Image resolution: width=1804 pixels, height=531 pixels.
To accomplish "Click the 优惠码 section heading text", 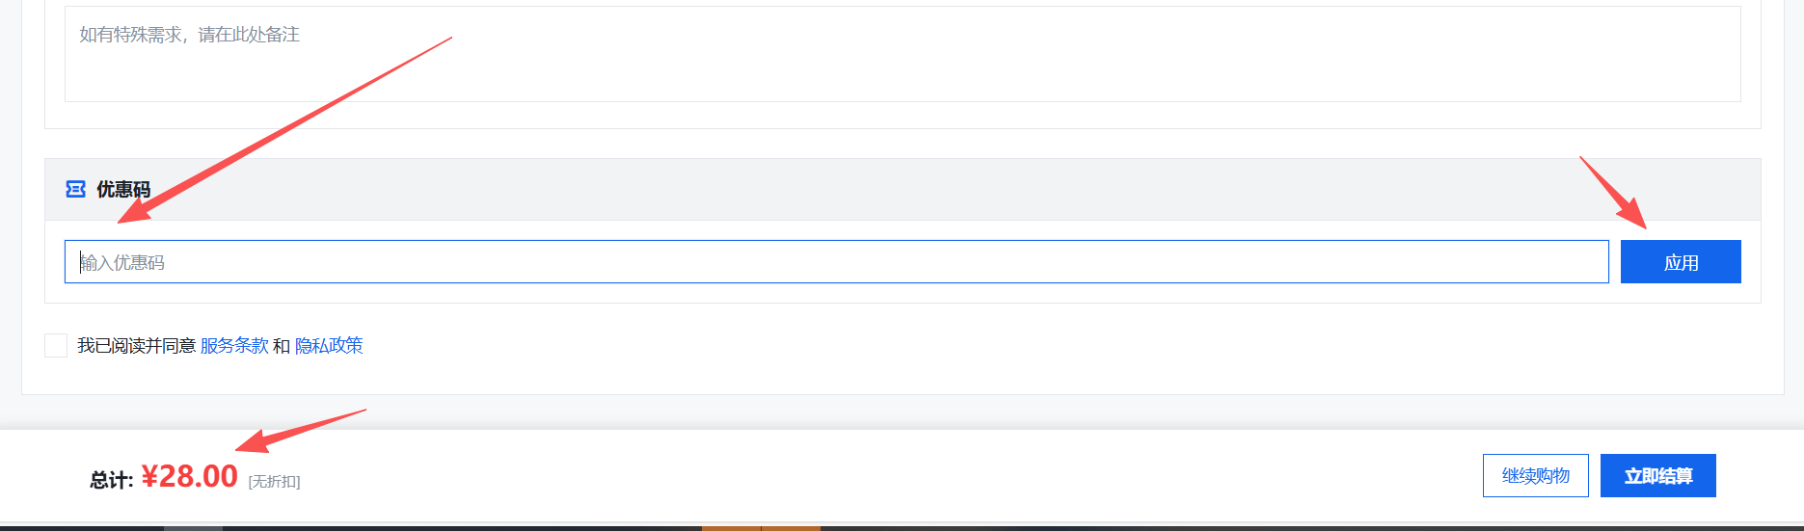I will coord(123,190).
